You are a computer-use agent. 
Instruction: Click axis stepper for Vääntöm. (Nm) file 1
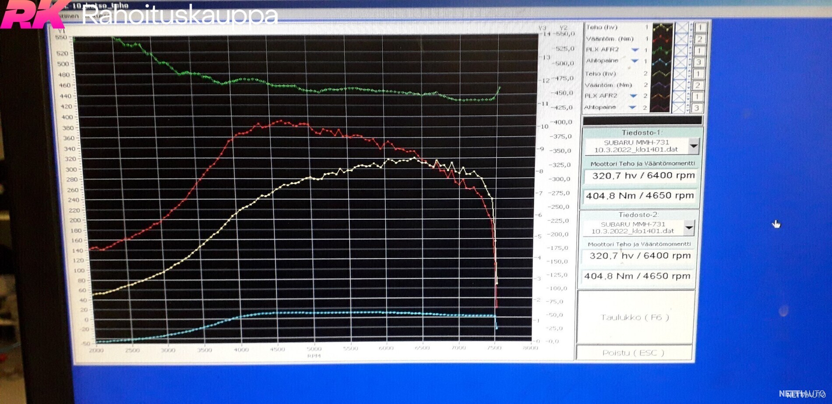click(691, 39)
